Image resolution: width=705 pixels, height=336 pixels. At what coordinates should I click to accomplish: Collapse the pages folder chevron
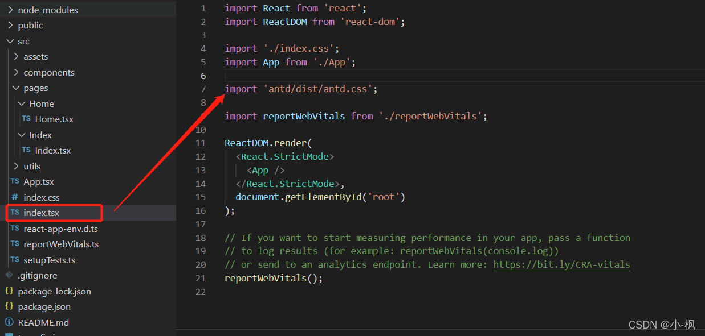16,88
